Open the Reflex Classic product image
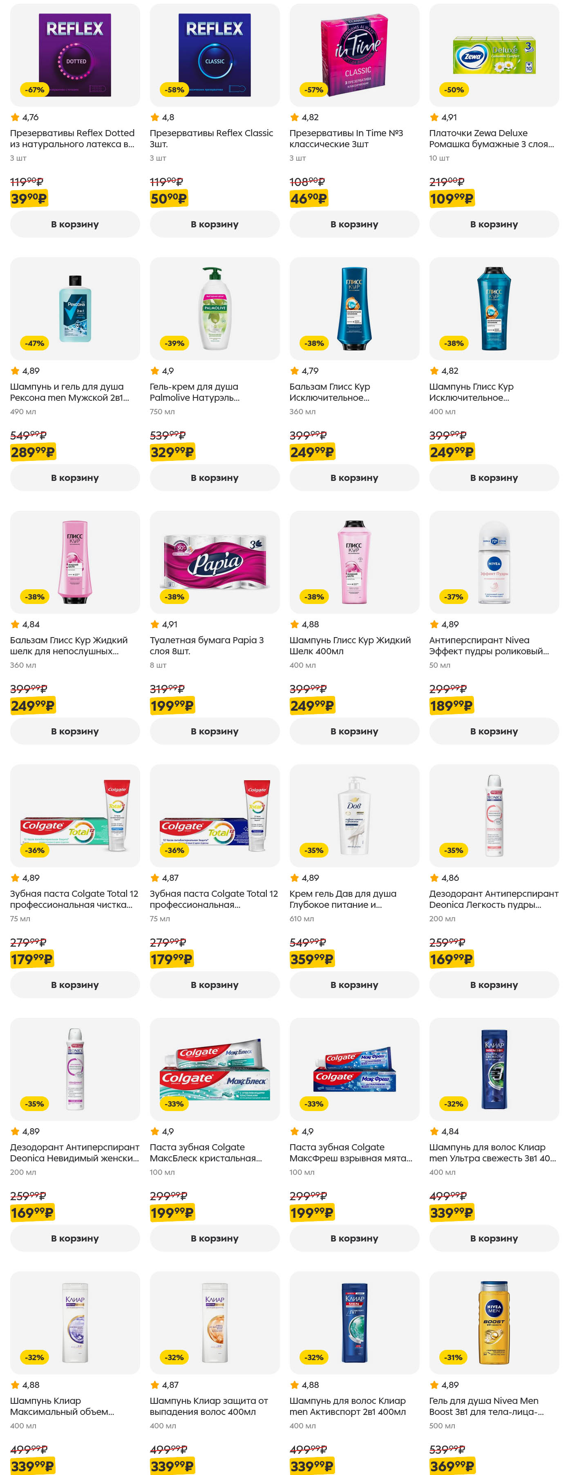 (215, 55)
